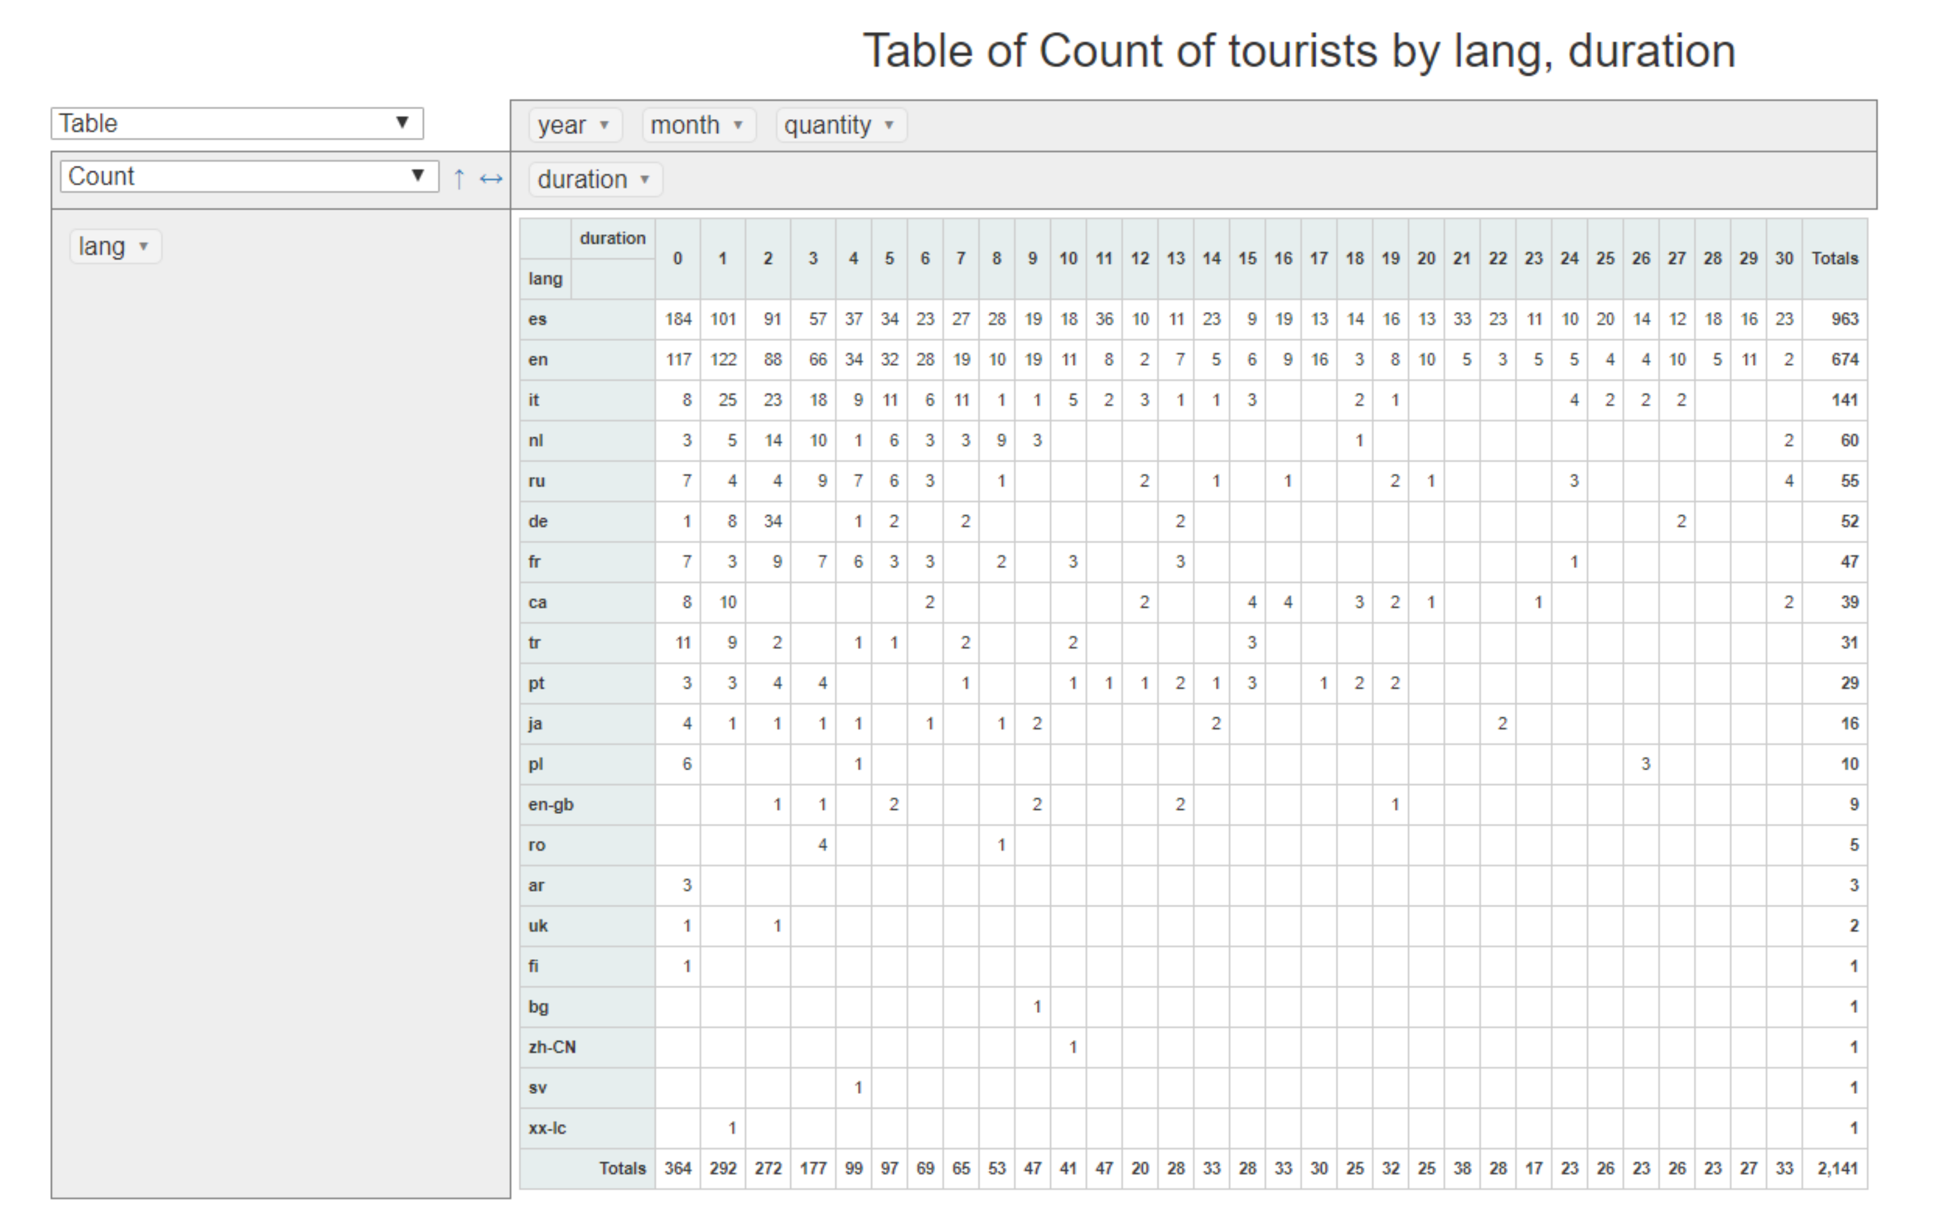Click the duration attribute chip
This screenshot has width=1943, height=1231.
tap(582, 179)
